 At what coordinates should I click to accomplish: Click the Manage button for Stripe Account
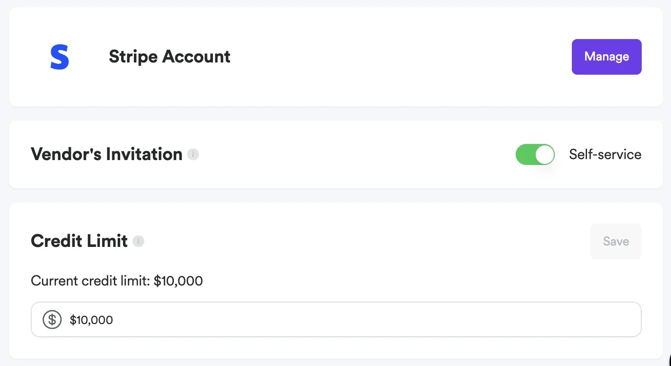pos(606,57)
